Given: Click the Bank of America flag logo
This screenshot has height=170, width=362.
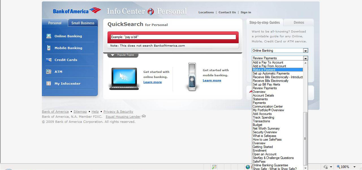Looking at the screenshot, I should [x=95, y=11].
